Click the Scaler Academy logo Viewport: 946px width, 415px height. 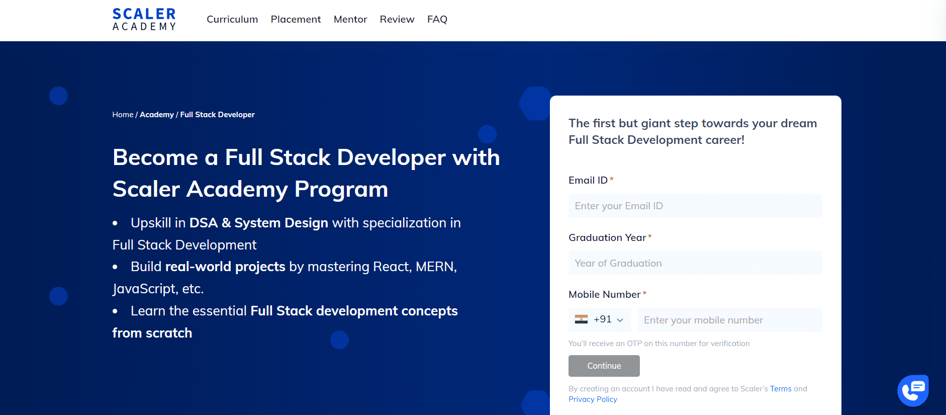tap(144, 20)
